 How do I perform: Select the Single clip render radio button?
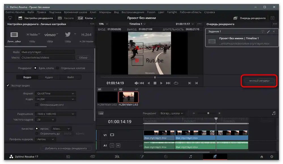pos(35,68)
